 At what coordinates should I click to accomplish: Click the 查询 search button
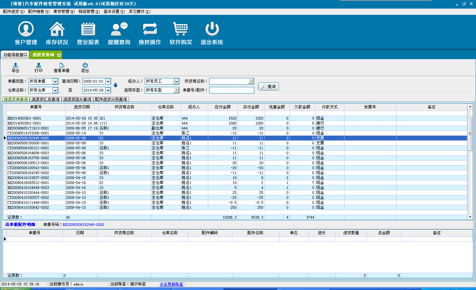[x=268, y=87]
